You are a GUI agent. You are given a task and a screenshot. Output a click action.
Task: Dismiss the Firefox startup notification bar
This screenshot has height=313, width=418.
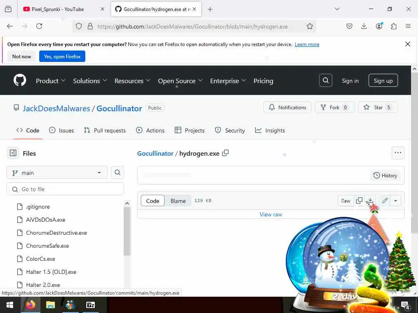coord(408,44)
